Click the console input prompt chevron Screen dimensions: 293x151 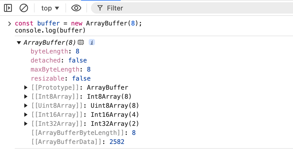tap(10, 24)
